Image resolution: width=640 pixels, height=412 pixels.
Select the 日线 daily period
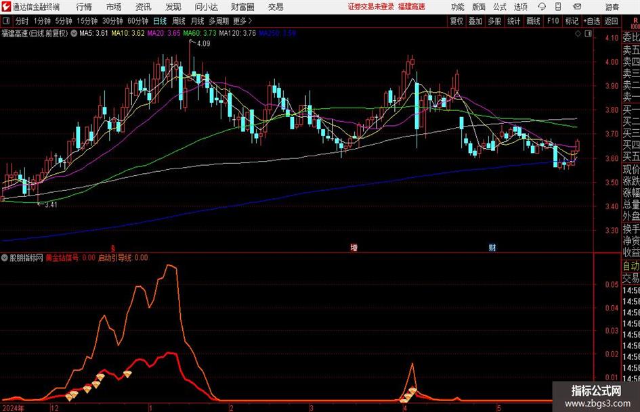[x=160, y=21]
